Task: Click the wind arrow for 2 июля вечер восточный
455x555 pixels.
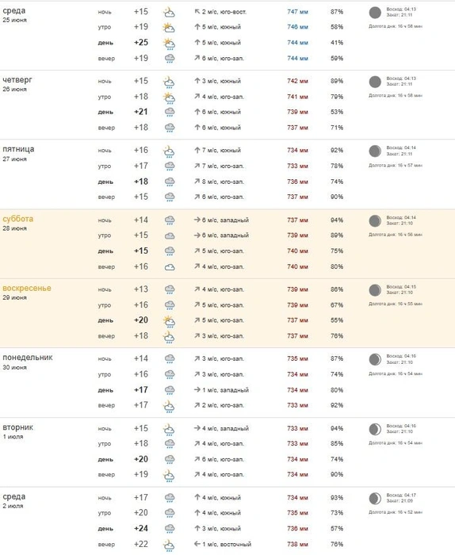Action: tap(197, 544)
